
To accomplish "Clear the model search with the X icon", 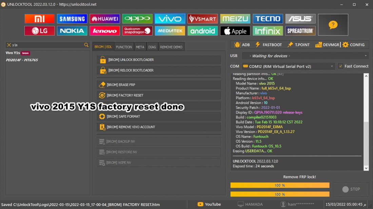I will click(x=9, y=45).
